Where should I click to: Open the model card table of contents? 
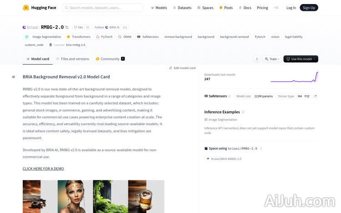14,77
